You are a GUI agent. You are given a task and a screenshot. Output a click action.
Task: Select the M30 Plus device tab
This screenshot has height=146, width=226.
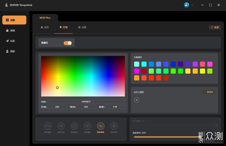45,18
